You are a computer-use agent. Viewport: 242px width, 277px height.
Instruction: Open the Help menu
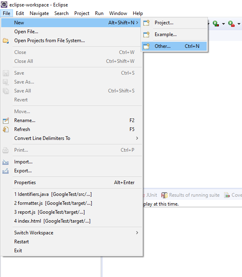(138, 13)
